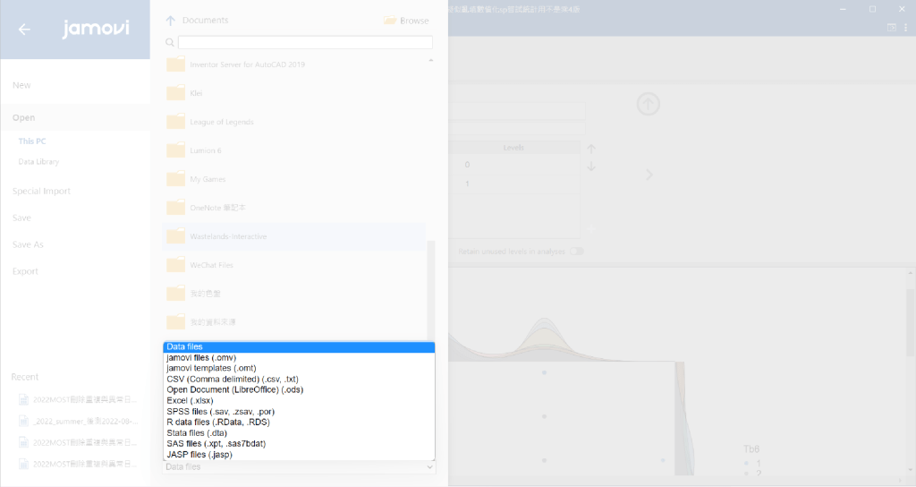Click the Browse folder icon
This screenshot has height=487, width=916.
coord(390,21)
